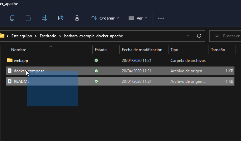Sort by Nombre column header
This screenshot has height=141, width=241.
tap(19, 50)
